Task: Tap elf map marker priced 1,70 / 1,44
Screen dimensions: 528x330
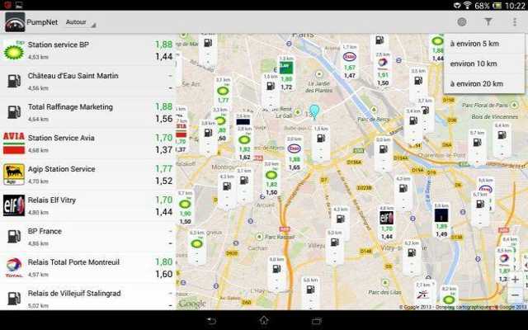Action: click(x=387, y=224)
